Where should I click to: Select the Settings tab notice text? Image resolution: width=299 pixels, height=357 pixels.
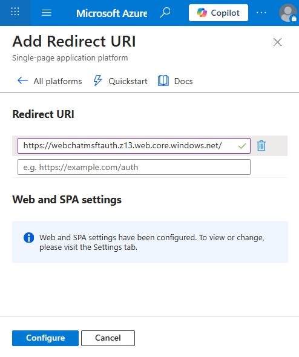(x=152, y=242)
